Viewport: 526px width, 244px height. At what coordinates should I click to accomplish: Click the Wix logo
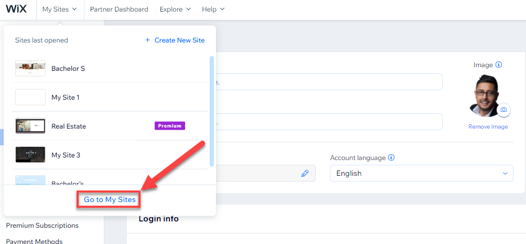click(16, 9)
